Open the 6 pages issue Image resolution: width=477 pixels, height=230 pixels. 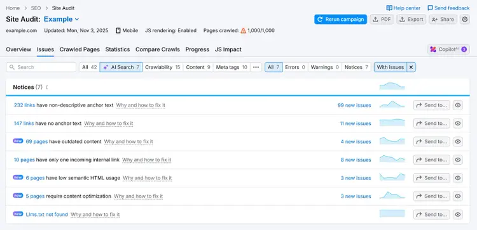35,178
